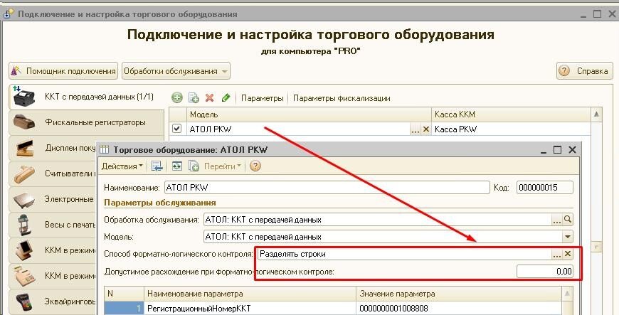Expand the Модель dropdown arrow
This screenshot has width=619, height=315.
[x=568, y=237]
